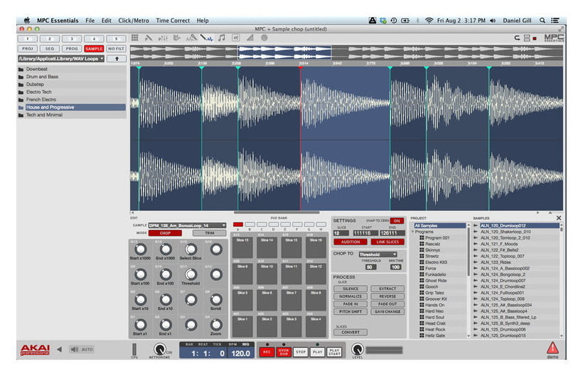583x376 pixels.
Task: Open the song mode music note icon
Action: 222,38
